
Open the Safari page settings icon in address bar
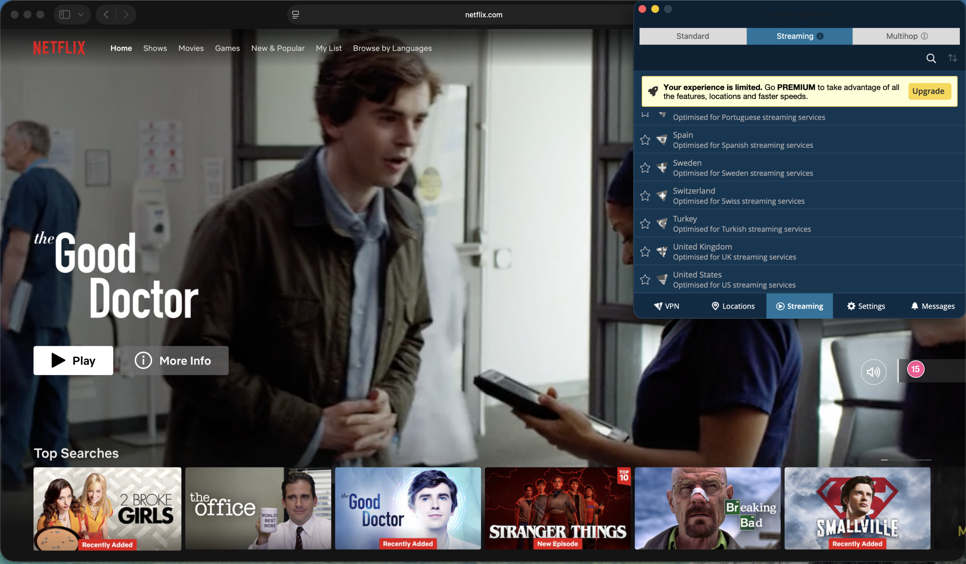[295, 15]
